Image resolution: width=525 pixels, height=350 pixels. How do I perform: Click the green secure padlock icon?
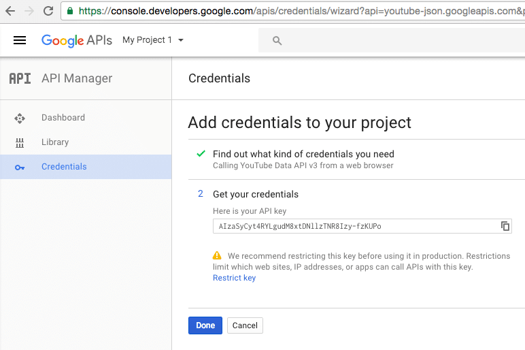70,11
